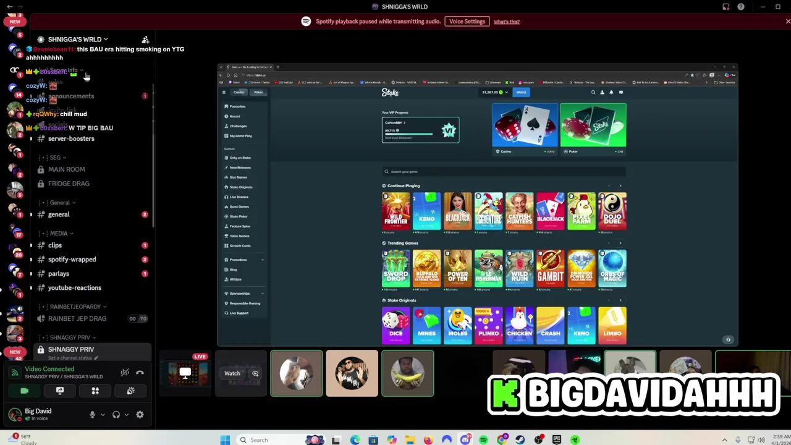Click Set a channel status text
The image size is (791, 445).
(x=70, y=358)
